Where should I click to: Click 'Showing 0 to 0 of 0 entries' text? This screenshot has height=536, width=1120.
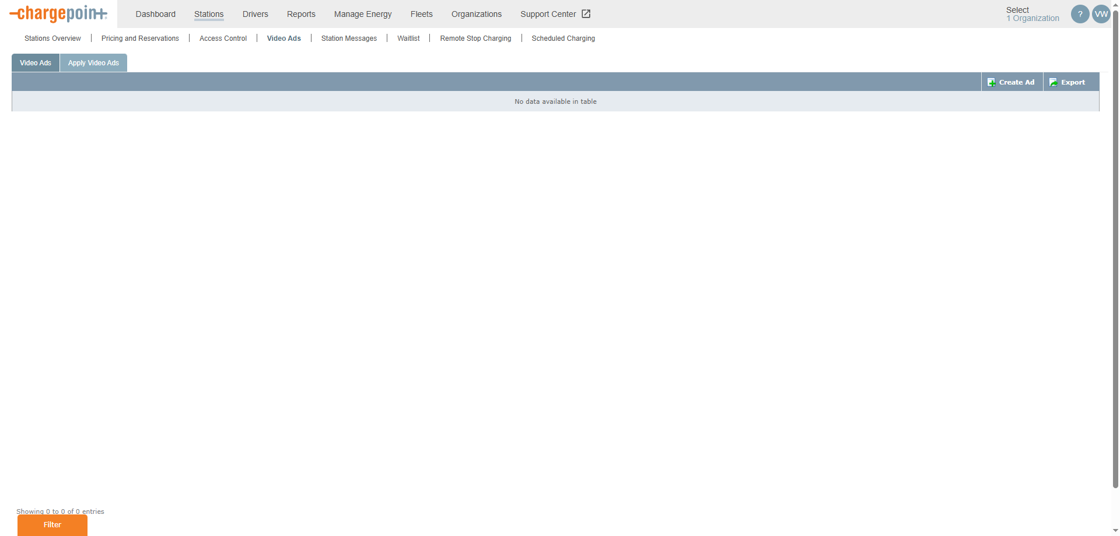[60, 512]
